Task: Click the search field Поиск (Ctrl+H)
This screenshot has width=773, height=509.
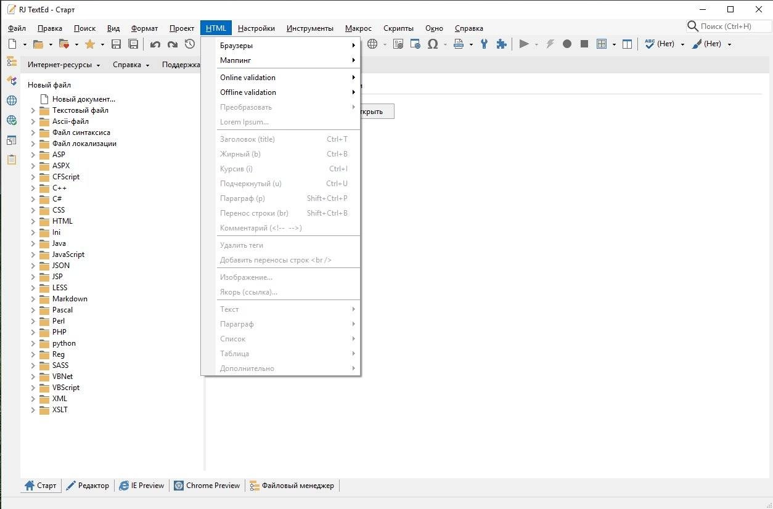Action: pyautogui.click(x=729, y=26)
